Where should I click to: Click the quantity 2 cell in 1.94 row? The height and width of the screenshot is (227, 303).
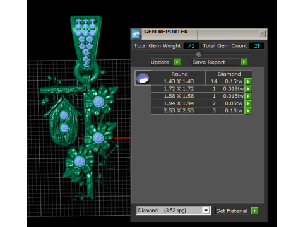tap(214, 103)
